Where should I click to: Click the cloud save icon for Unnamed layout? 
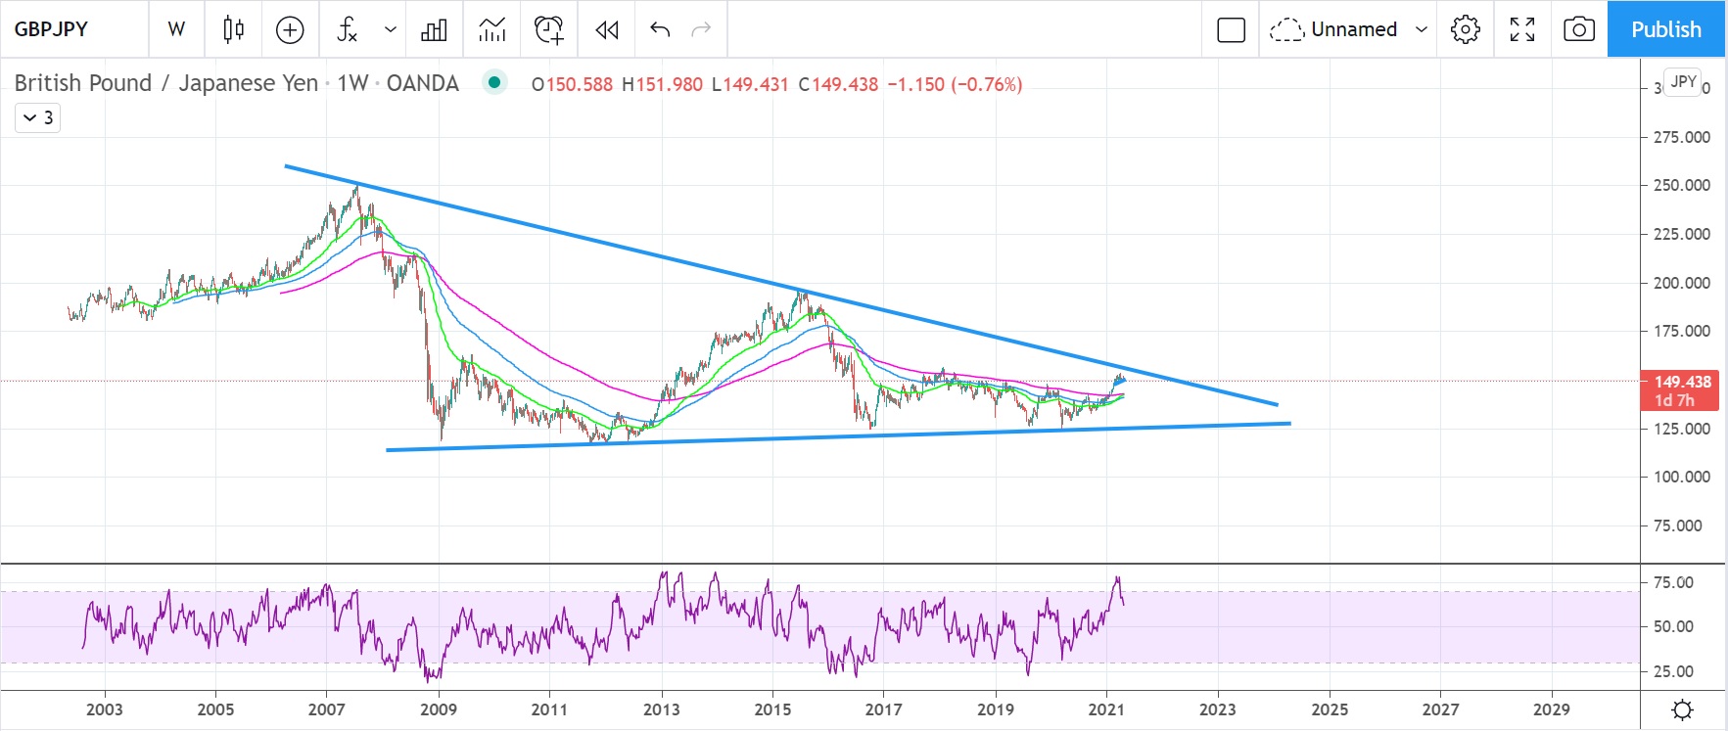[1286, 30]
